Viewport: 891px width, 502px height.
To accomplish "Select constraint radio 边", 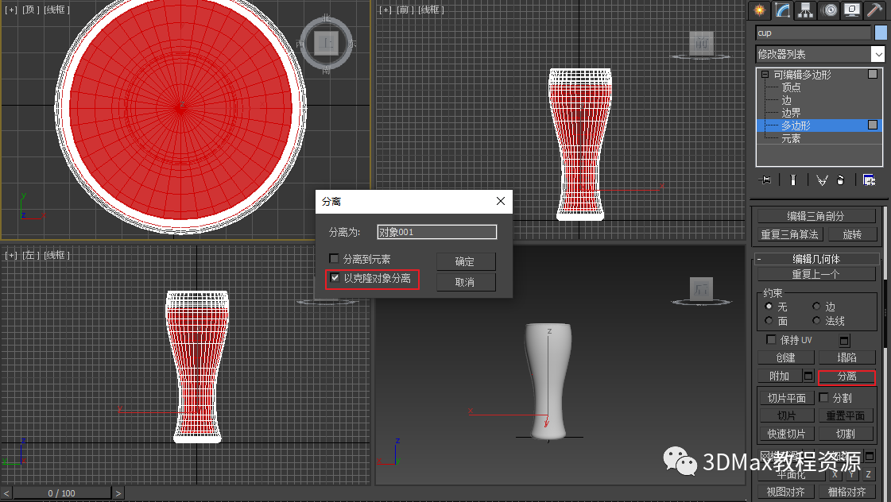I will pos(816,306).
